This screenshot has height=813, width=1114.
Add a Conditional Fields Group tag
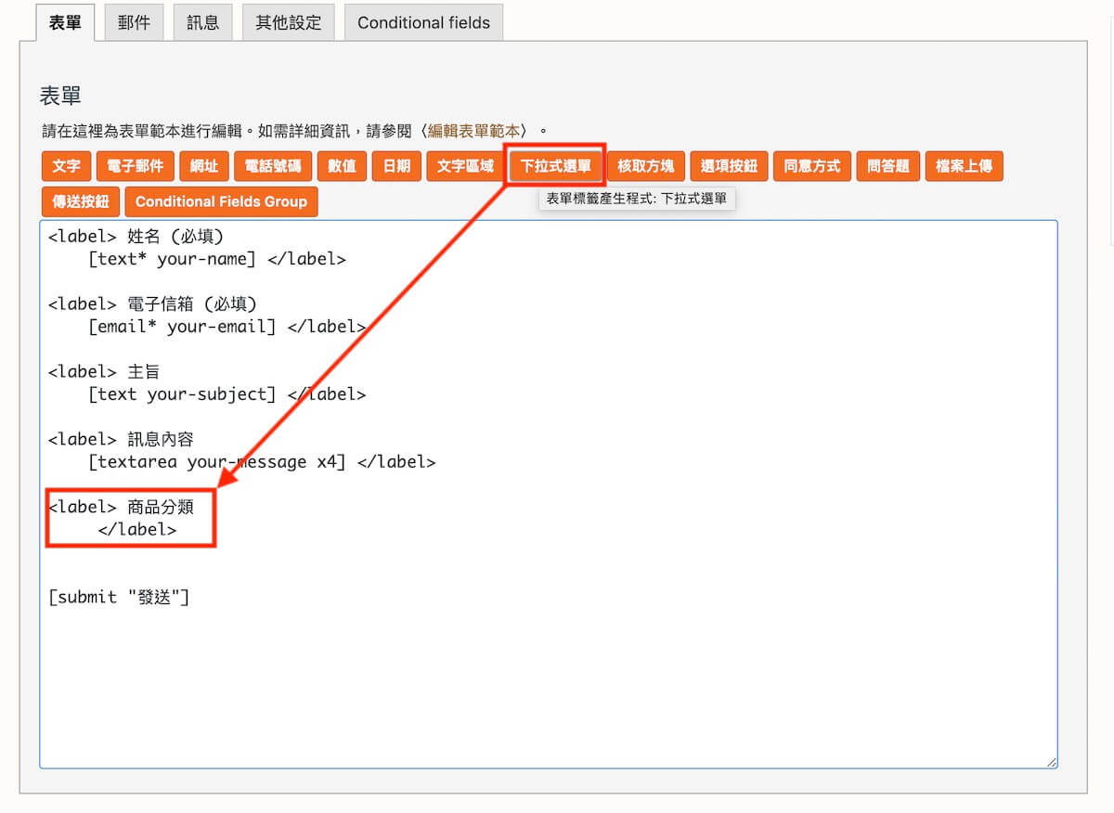coord(221,201)
